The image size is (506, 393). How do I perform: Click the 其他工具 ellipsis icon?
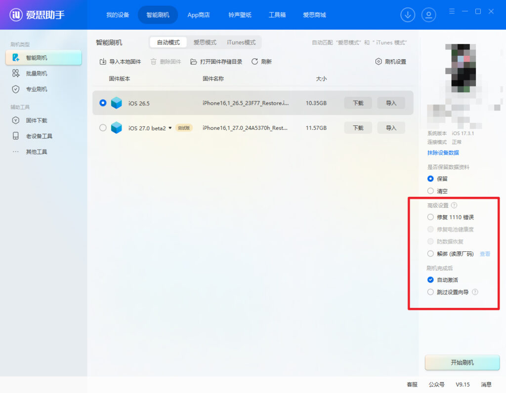pos(15,152)
